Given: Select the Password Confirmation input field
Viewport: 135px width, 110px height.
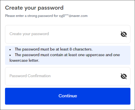Looking at the screenshot, I should (68, 76).
